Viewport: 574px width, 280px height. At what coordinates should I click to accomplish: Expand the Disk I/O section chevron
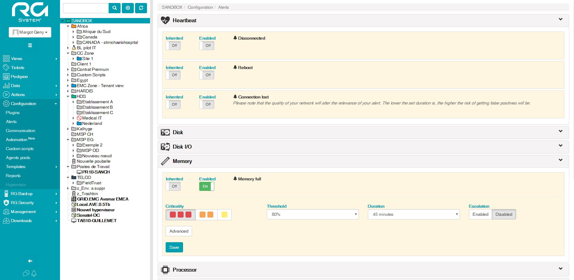(x=560, y=146)
